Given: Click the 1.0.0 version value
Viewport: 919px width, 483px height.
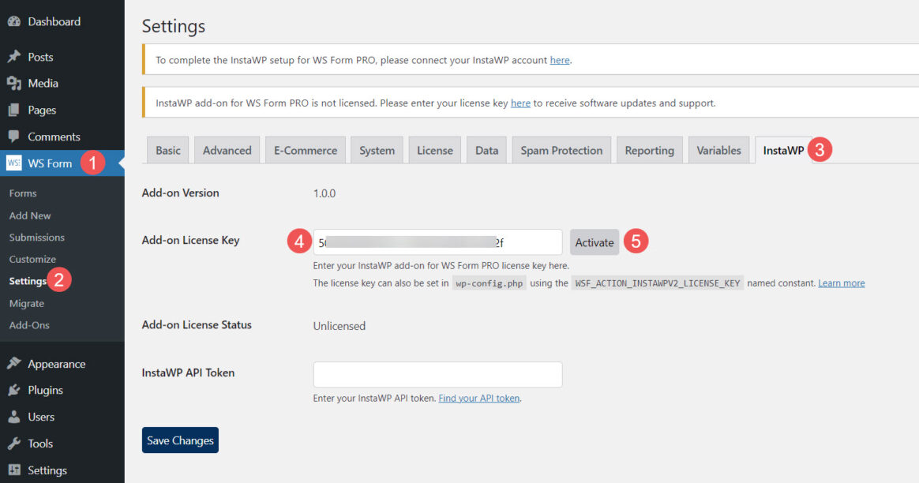Looking at the screenshot, I should (324, 193).
